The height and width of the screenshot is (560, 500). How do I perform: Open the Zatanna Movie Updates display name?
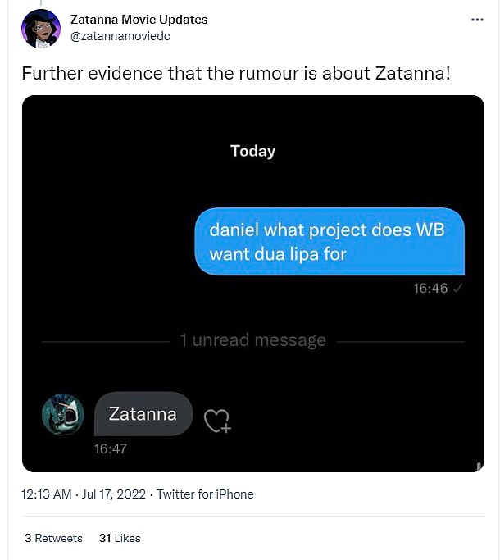pyautogui.click(x=139, y=19)
